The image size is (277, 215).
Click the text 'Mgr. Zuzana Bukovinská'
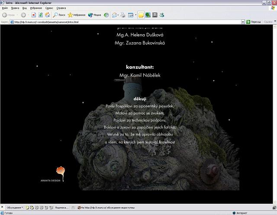[x=140, y=43]
